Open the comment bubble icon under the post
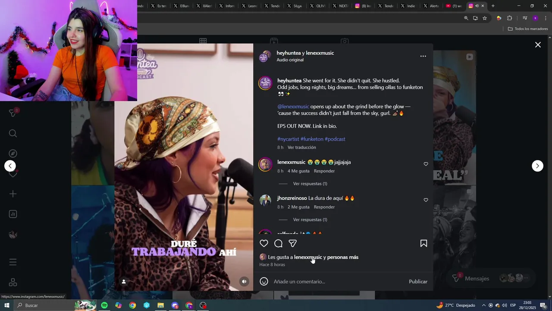The width and height of the screenshot is (552, 311). coord(279,244)
